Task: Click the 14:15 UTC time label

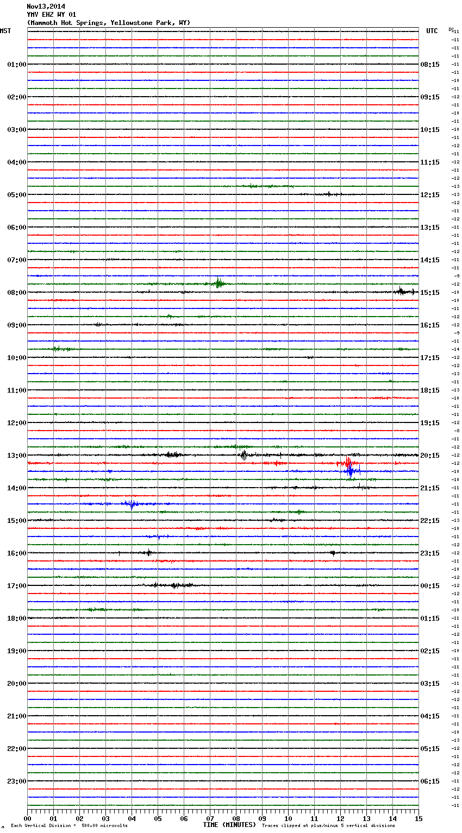Action: pos(430,260)
